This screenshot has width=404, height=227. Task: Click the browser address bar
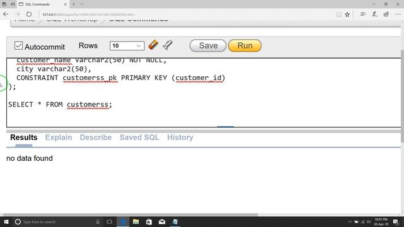186,15
